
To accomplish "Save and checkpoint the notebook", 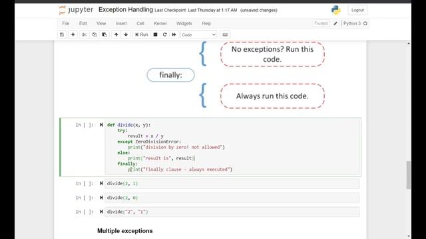I will 62,35.
